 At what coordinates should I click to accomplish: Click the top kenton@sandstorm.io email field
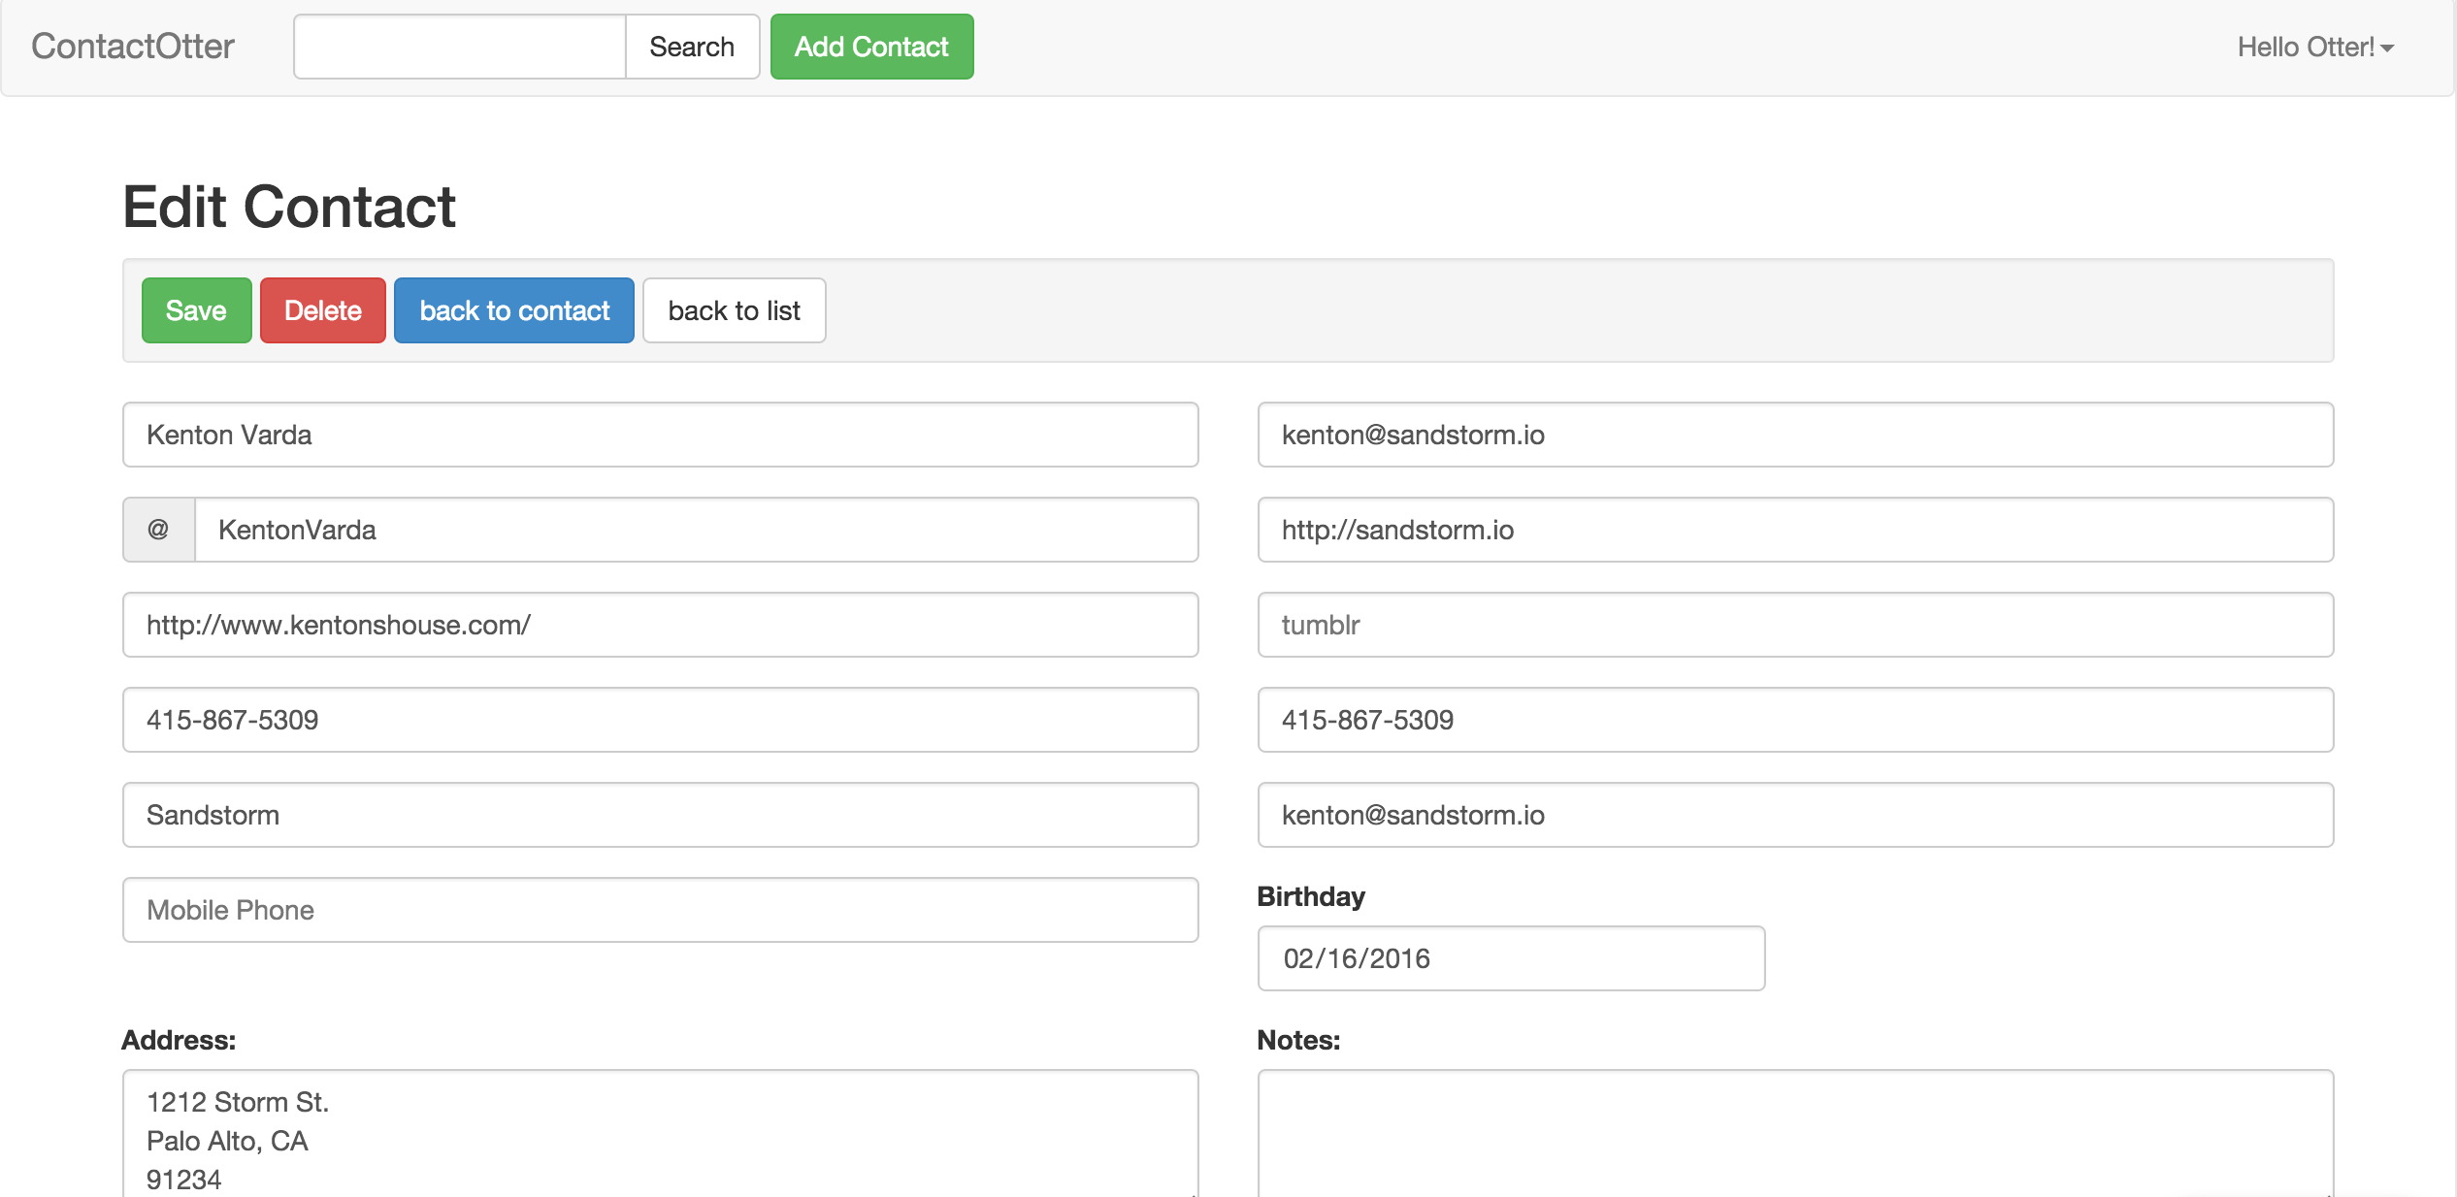(x=1795, y=435)
